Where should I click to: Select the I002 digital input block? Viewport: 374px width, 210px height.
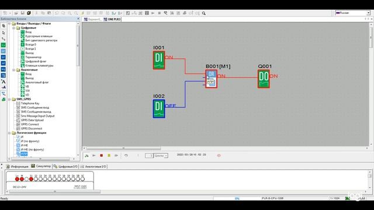point(159,108)
